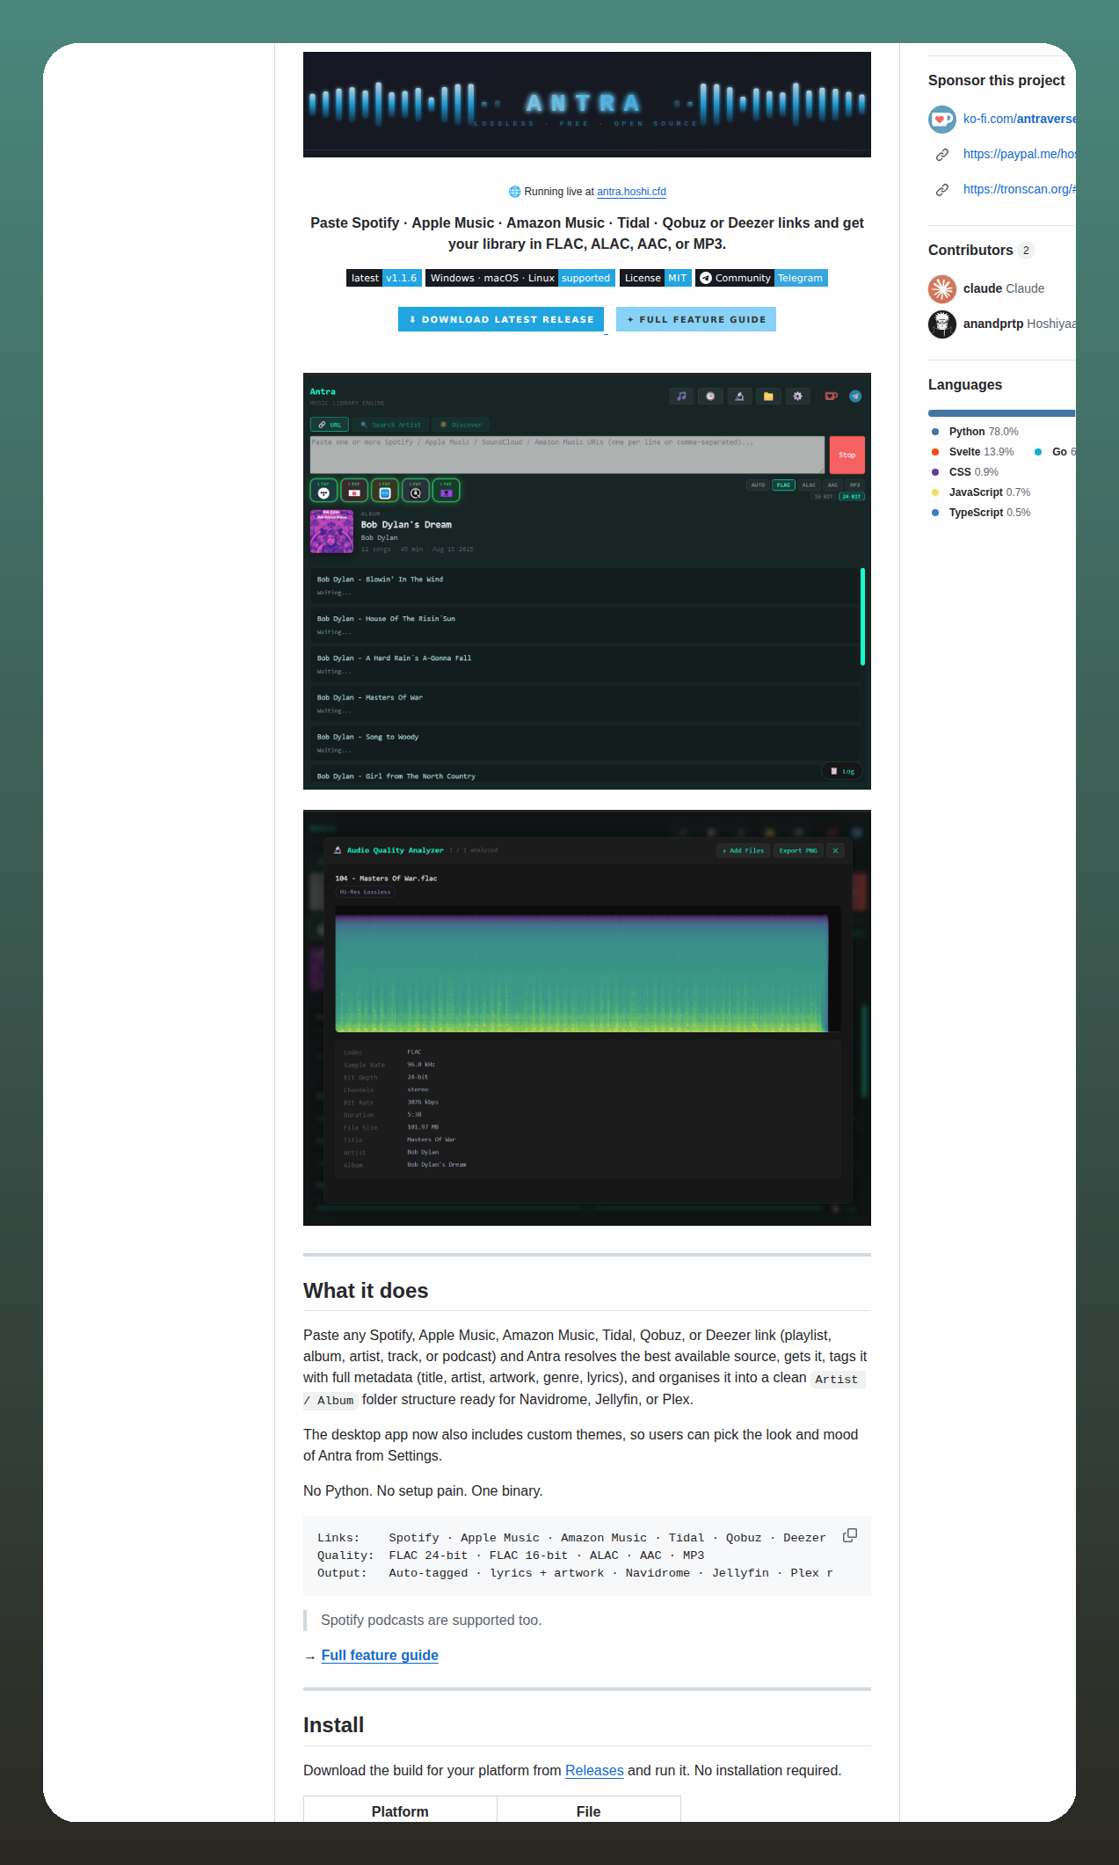
Task: Open antra.hoshi.cfd live link
Action: pyautogui.click(x=631, y=192)
